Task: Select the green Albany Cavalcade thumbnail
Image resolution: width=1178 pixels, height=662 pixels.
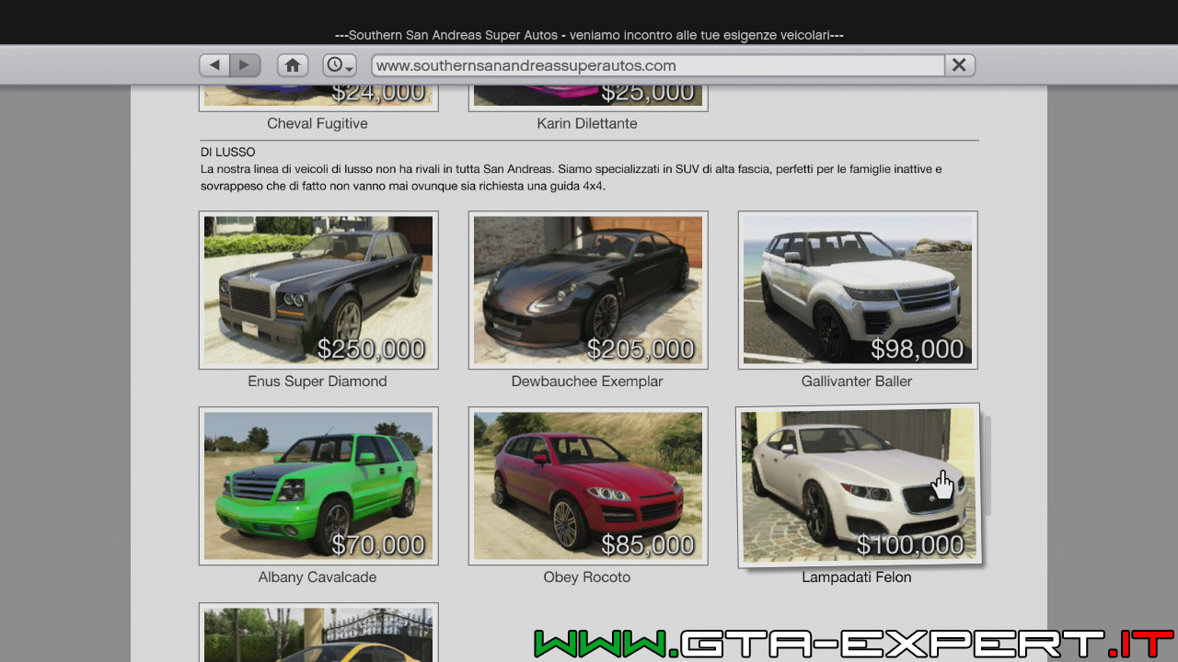Action: click(x=318, y=485)
